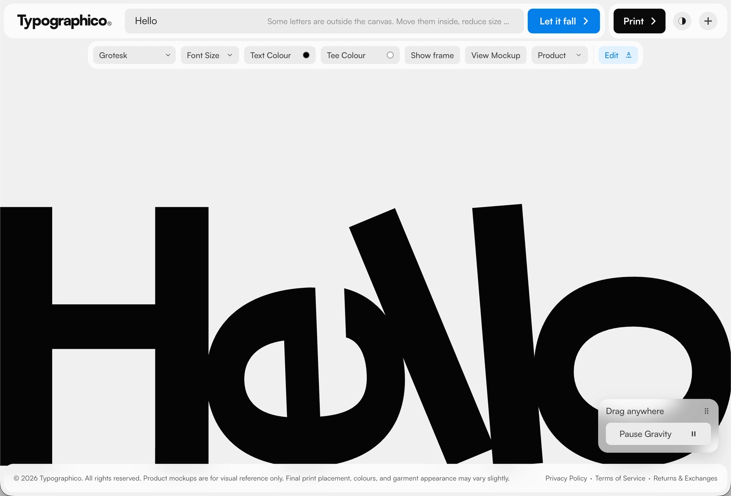Click the plus icon button
Image resolution: width=731 pixels, height=496 pixels.
(x=708, y=21)
